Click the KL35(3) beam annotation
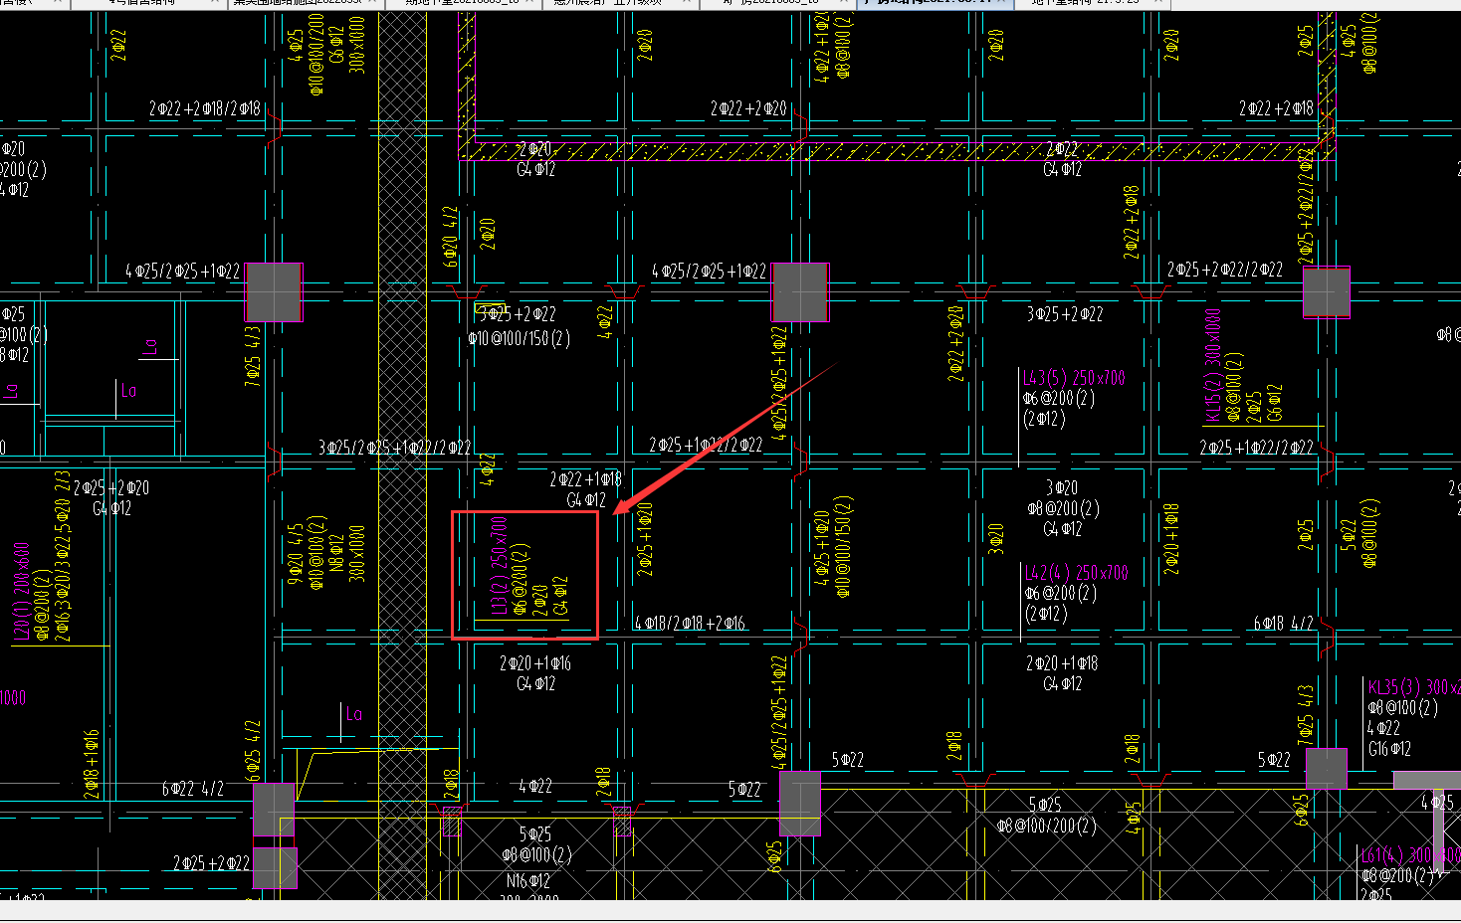The height and width of the screenshot is (923, 1461). click(1414, 687)
